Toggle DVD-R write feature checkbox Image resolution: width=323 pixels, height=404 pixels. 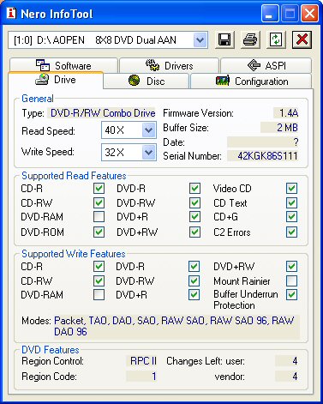(x=194, y=267)
